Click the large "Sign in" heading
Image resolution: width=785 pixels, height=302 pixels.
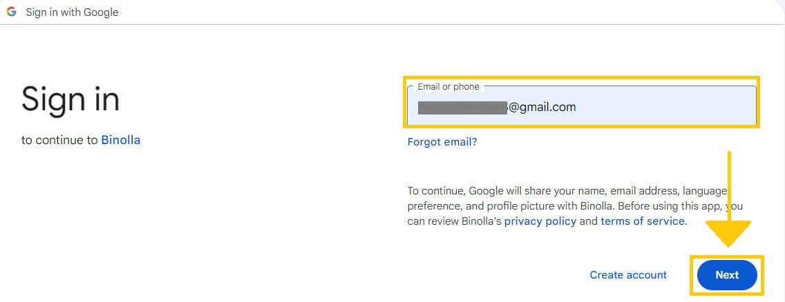(70, 99)
